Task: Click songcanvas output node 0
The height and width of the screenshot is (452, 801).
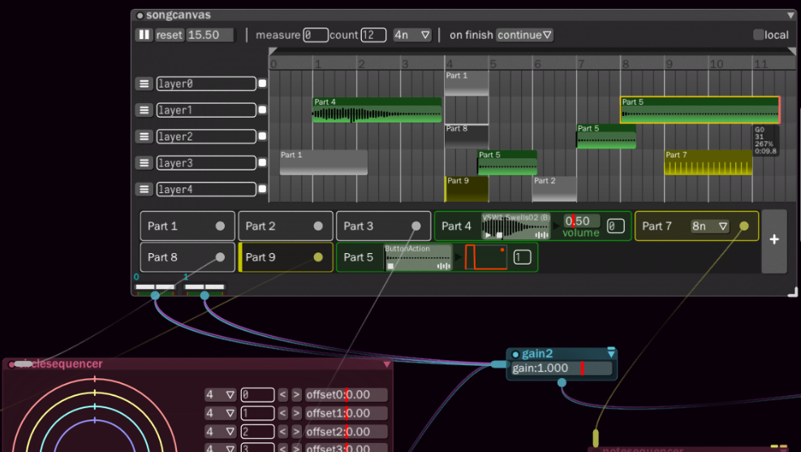Action: click(155, 295)
